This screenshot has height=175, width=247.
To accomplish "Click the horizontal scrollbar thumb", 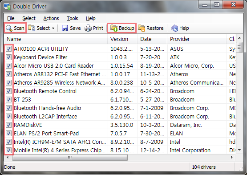I will (70, 157).
